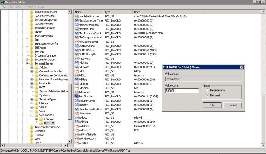Click the LoadableProtocol string value icon
Screen dimensions: 266x154
[76, 16]
